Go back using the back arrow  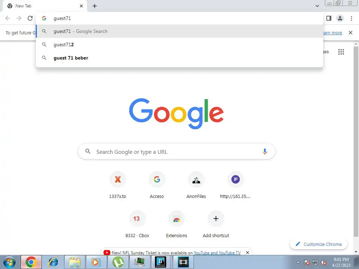pyautogui.click(x=8, y=18)
